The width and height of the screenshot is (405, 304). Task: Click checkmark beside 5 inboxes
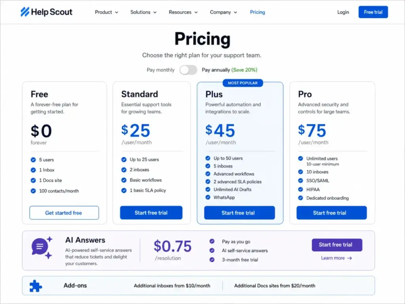(208, 166)
